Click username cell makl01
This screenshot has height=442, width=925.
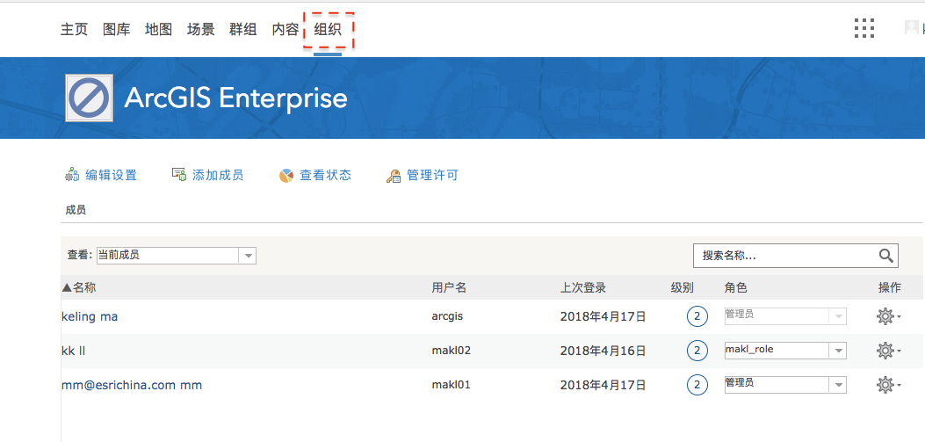(x=451, y=385)
